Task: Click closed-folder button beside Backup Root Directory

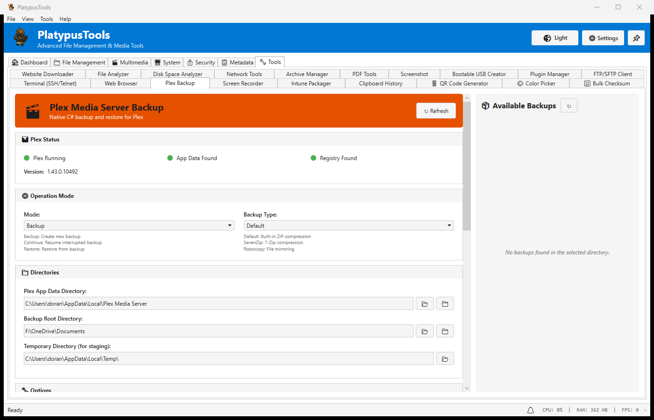Action: point(445,331)
